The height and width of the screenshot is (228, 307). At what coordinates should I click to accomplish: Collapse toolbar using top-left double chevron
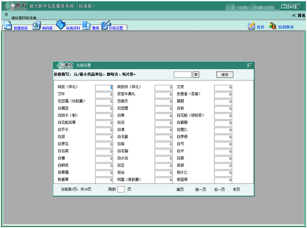click(6, 15)
